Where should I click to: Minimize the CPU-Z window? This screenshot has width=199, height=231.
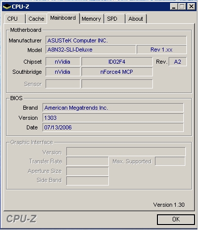[x=174, y=7]
